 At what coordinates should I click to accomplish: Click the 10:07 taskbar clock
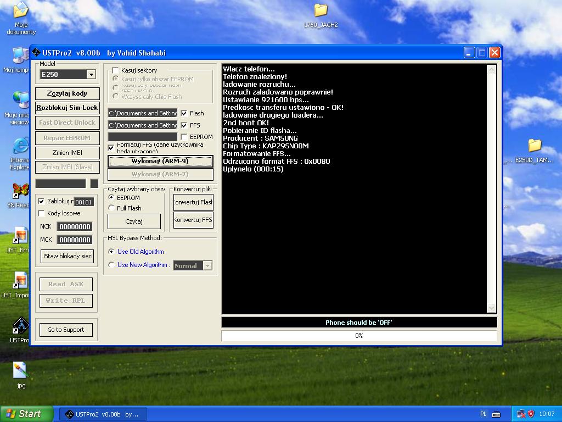coord(547,414)
